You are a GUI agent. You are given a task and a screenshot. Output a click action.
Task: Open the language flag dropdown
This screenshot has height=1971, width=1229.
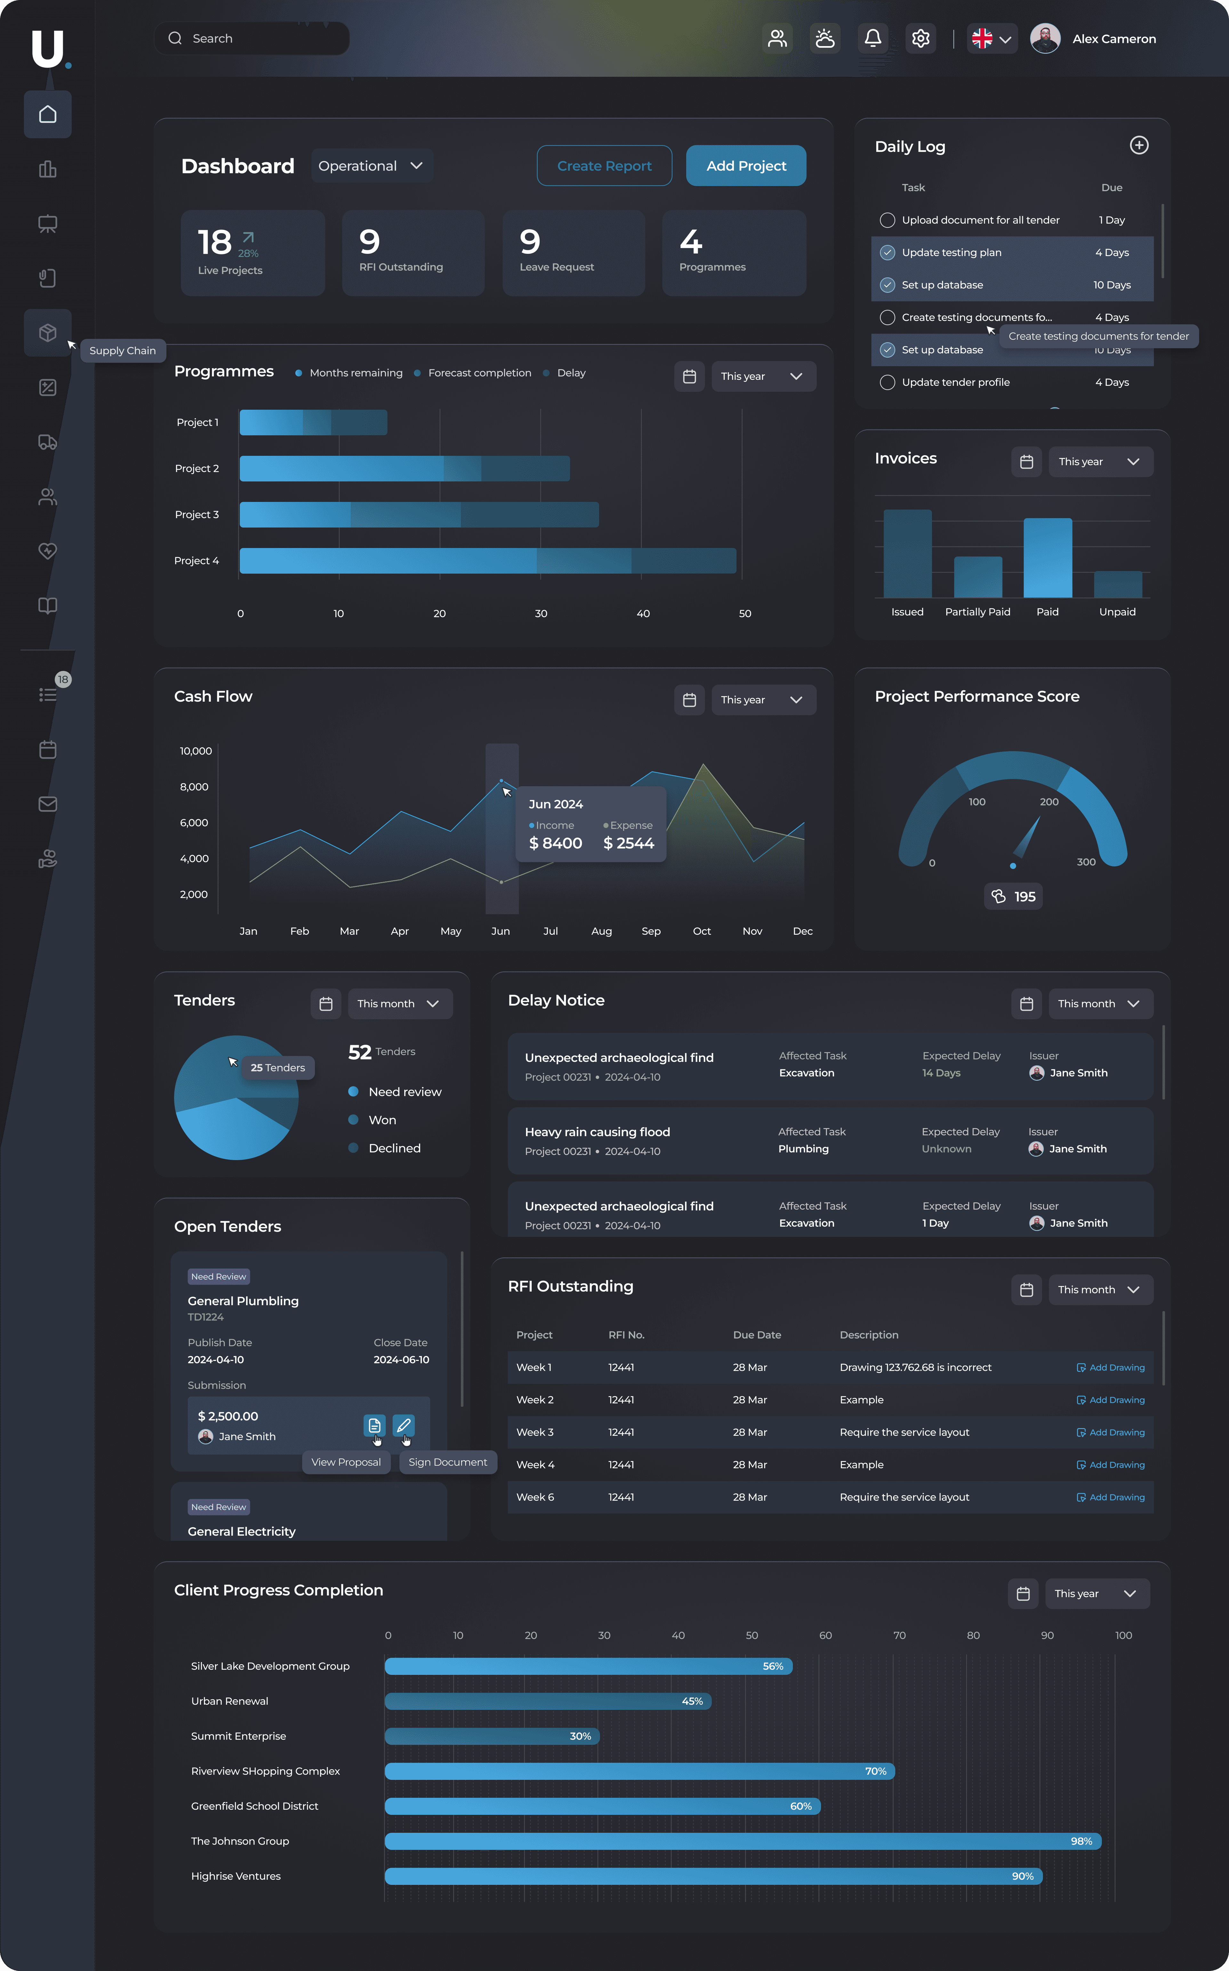[992, 38]
